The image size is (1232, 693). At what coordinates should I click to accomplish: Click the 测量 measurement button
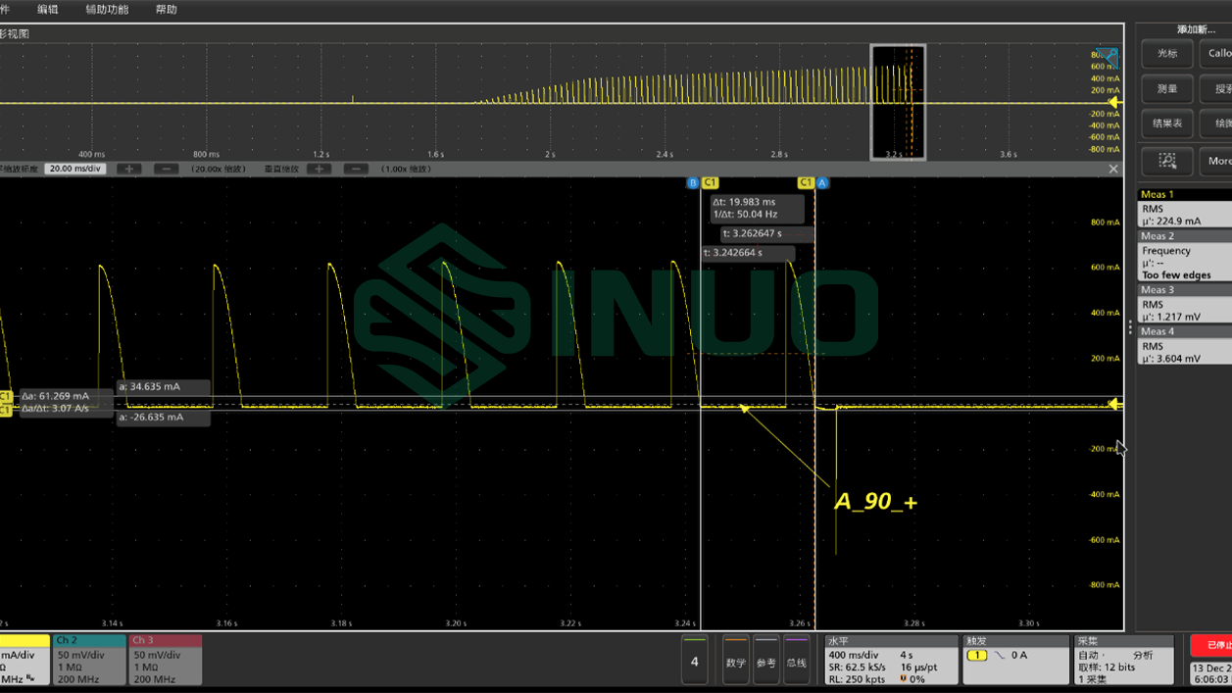pos(1166,89)
